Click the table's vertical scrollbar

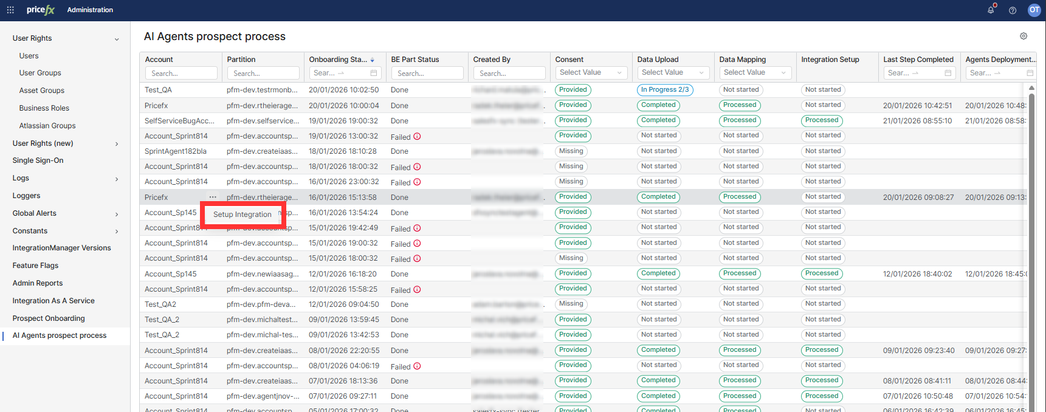point(1031,243)
